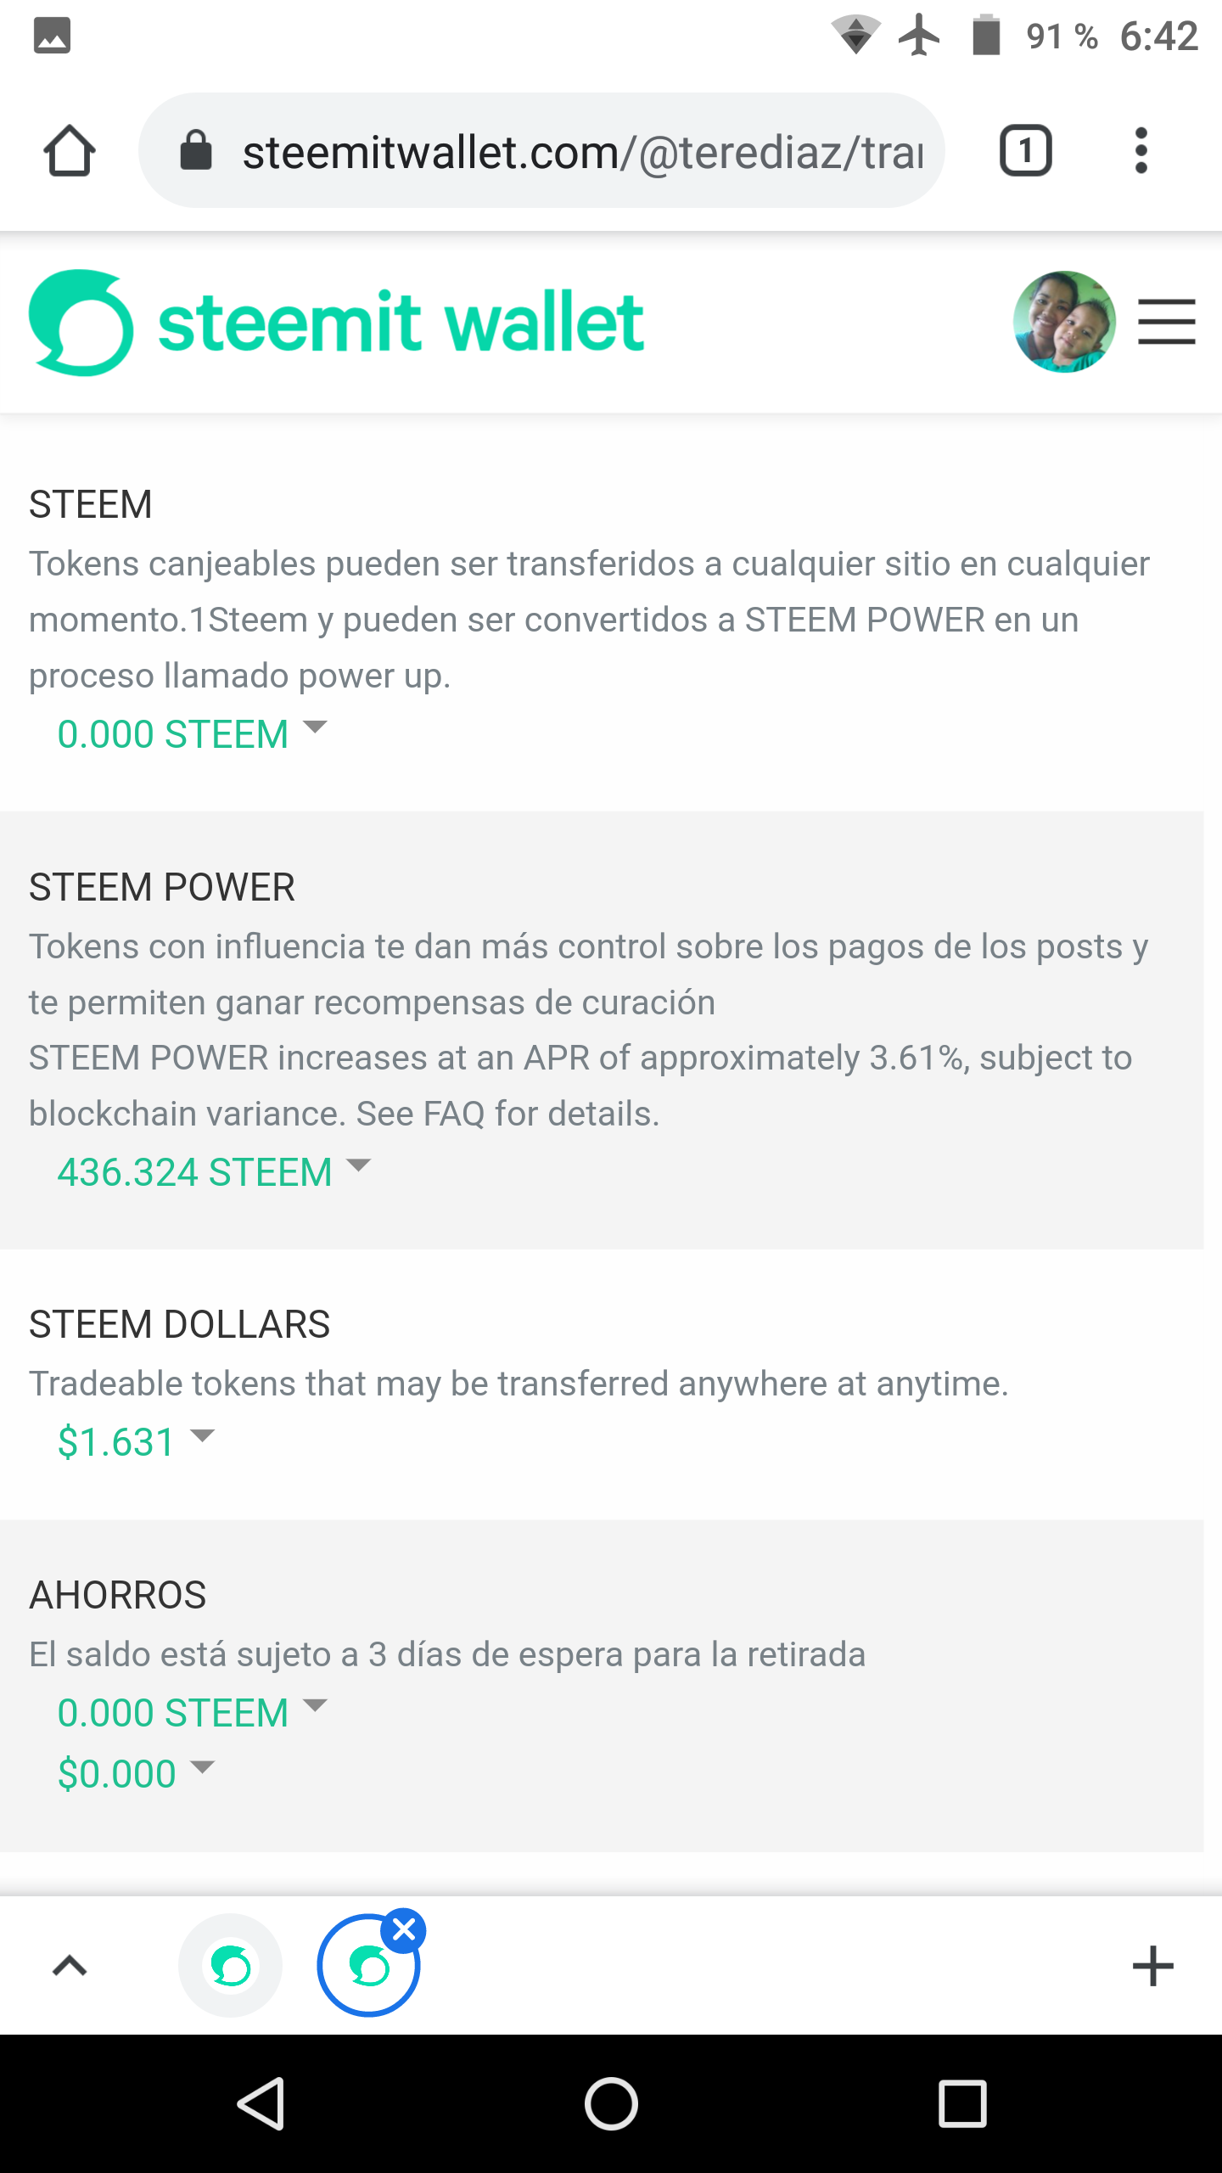Close the selected tab with blue X
This screenshot has height=2173, width=1222.
point(404,1930)
